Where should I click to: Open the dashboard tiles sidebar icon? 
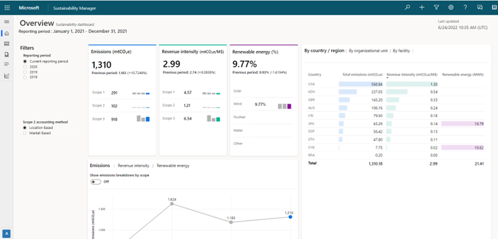coord(7,44)
